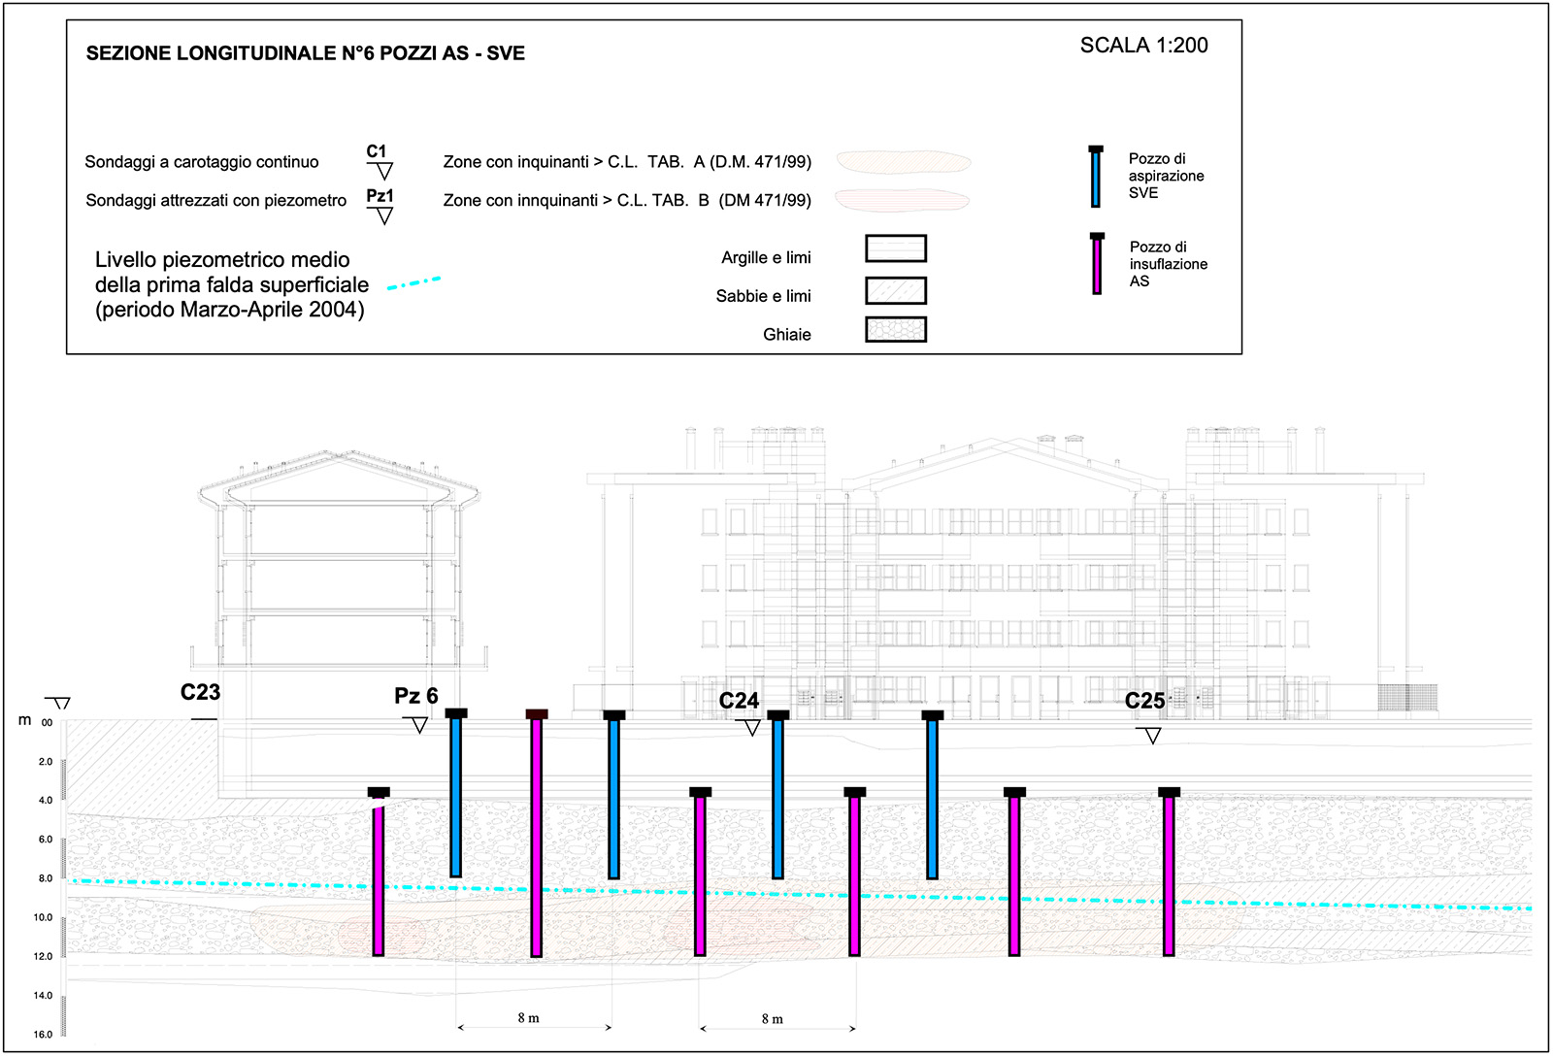
Task: Select the C1 borehole triangle symbol in legend
Action: [x=383, y=172]
